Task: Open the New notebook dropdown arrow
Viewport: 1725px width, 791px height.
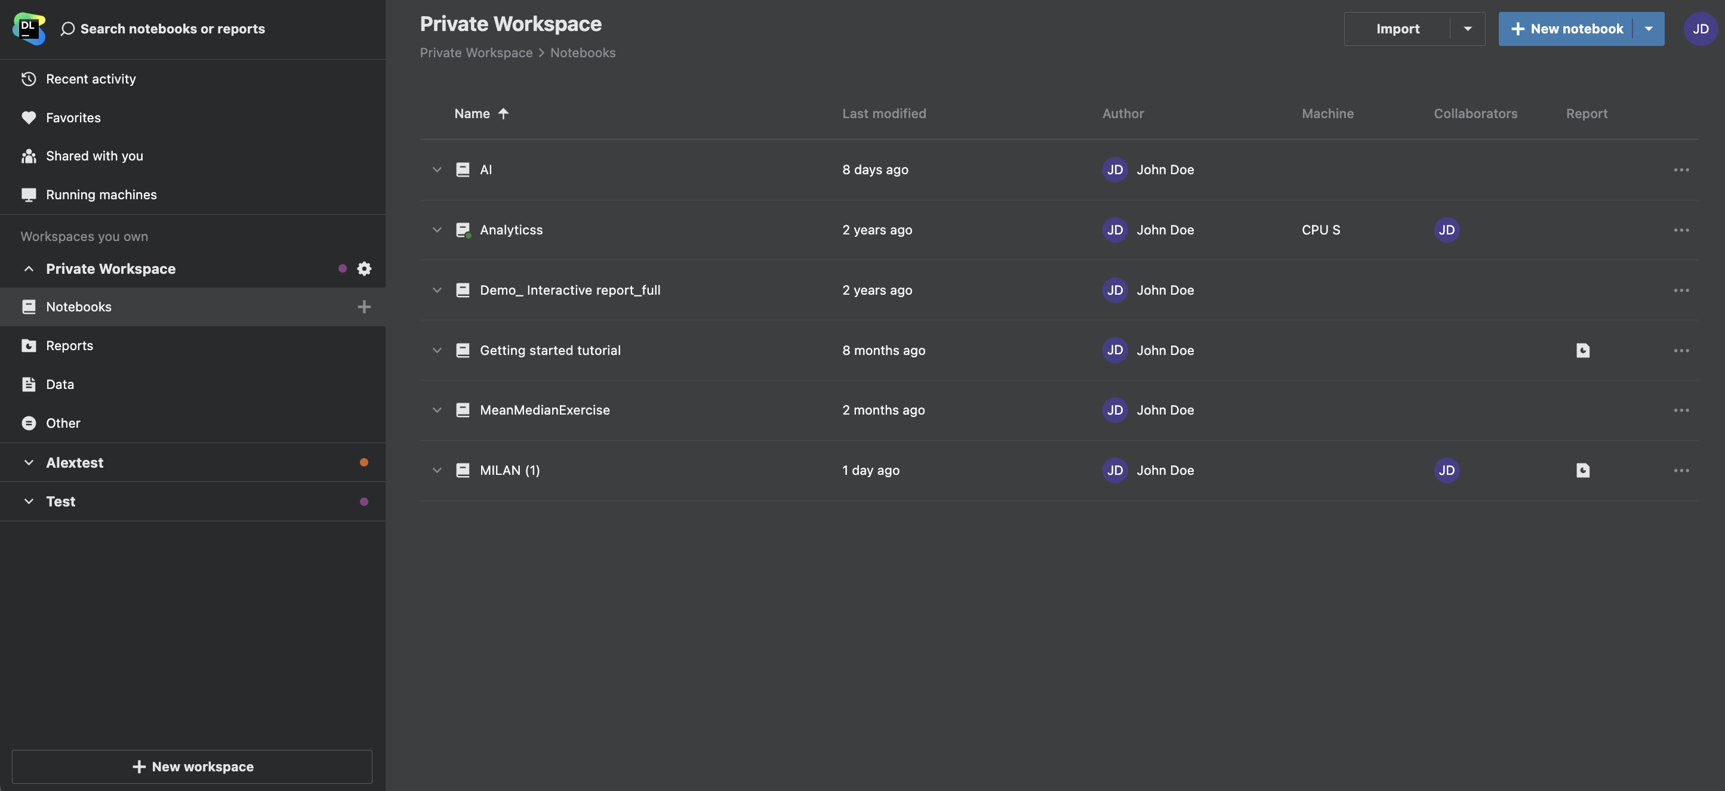Action: click(1648, 29)
